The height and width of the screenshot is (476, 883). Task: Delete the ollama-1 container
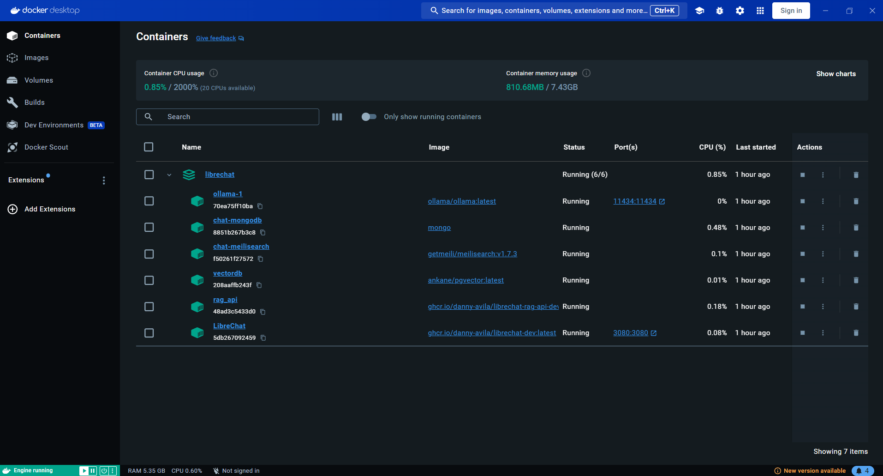click(856, 201)
